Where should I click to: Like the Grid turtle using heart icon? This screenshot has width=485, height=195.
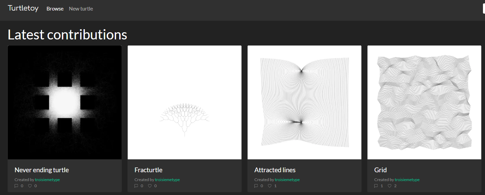390,186
